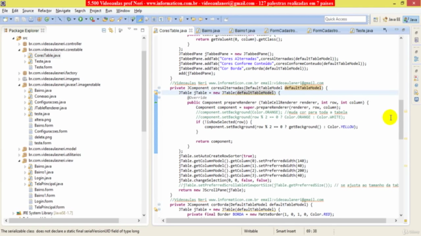421x236 pixels.
Task: Open the New button dropdown arrow
Action: coord(11,19)
